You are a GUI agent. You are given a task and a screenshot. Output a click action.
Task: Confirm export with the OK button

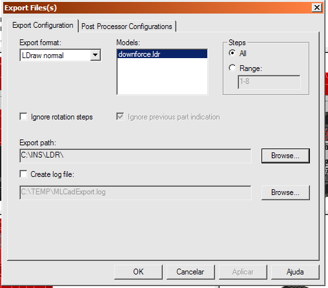(138, 272)
